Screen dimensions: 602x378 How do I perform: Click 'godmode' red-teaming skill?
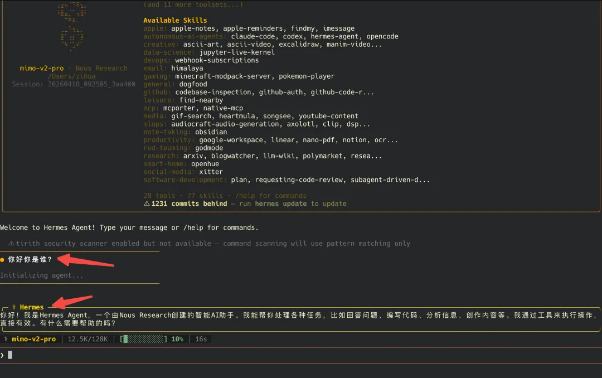209,148
